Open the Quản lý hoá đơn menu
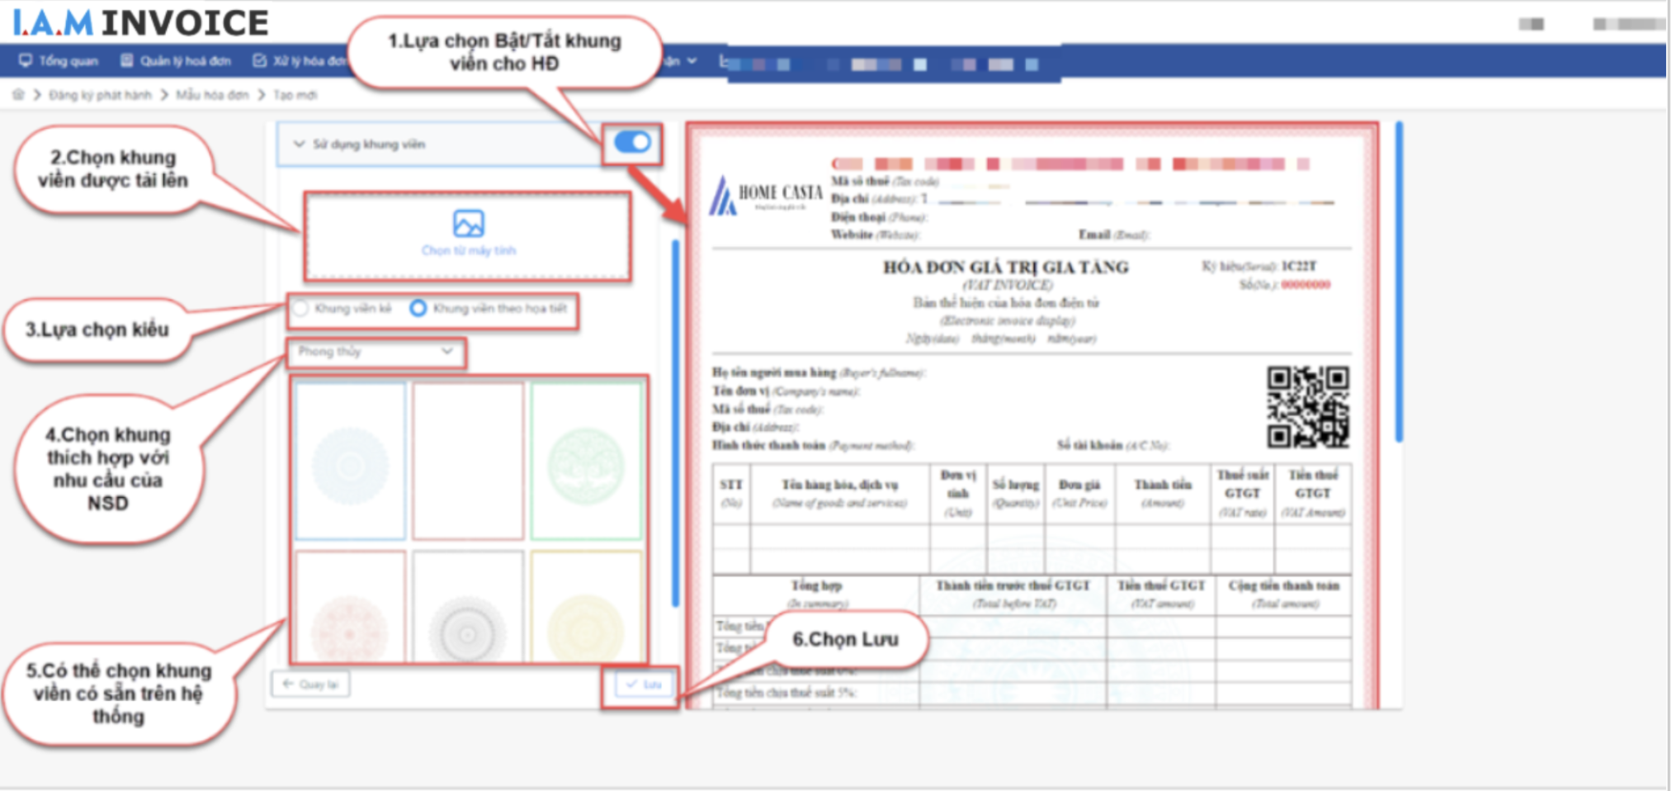The image size is (1672, 791). [x=185, y=60]
